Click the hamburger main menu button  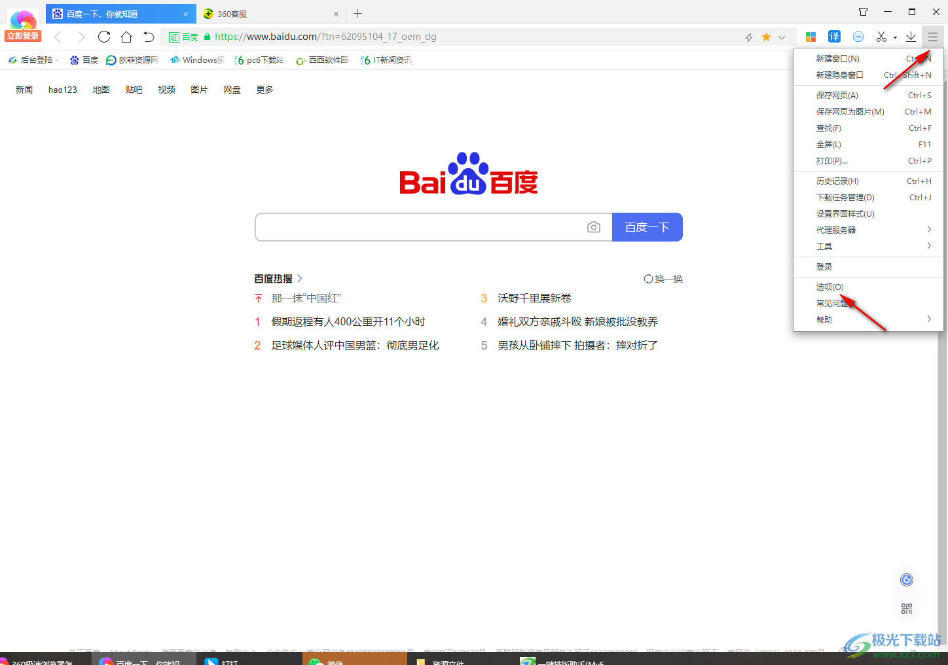tap(933, 37)
